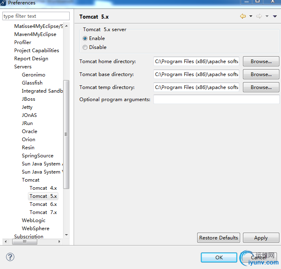The height and width of the screenshot is (269, 281).
Task: Browse for Tomcat base directory
Action: click(x=261, y=74)
